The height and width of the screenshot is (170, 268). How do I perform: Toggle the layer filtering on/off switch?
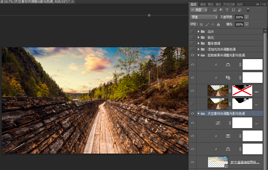[248, 10]
